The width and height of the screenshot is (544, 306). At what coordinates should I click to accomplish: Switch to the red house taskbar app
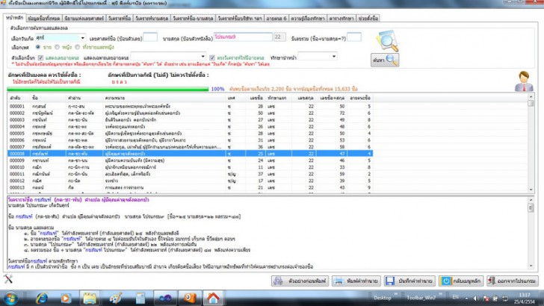213,298
